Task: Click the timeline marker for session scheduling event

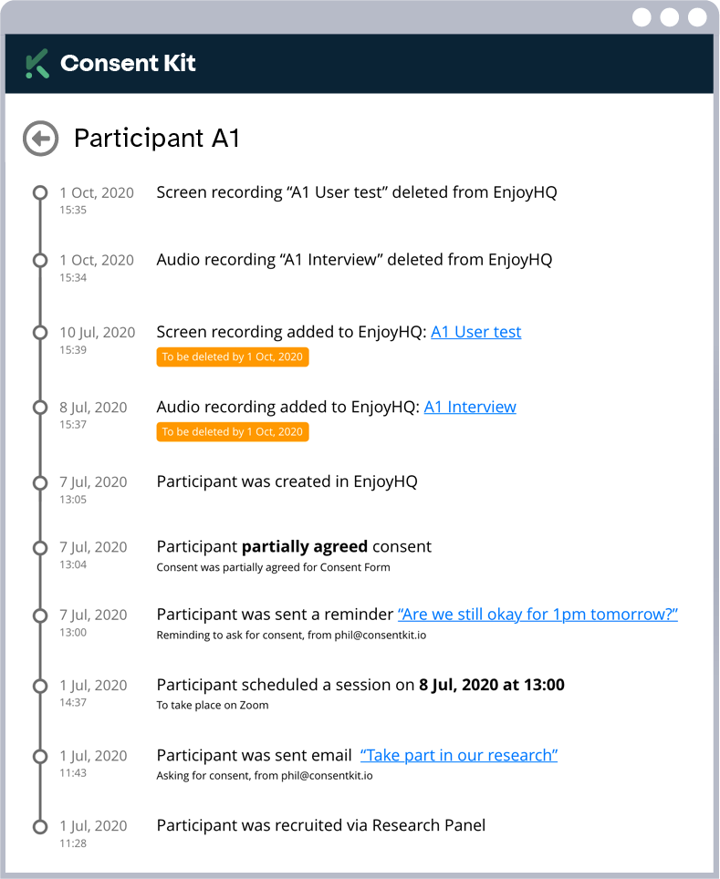Action: coord(39,685)
